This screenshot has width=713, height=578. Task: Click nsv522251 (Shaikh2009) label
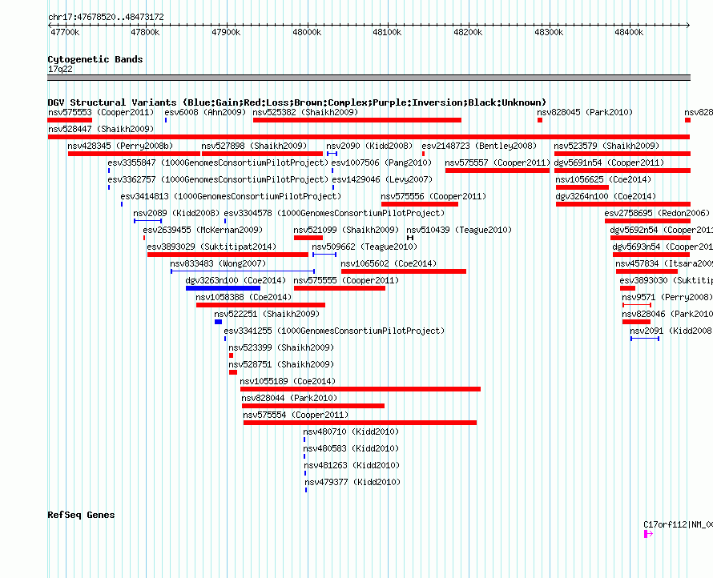click(267, 314)
